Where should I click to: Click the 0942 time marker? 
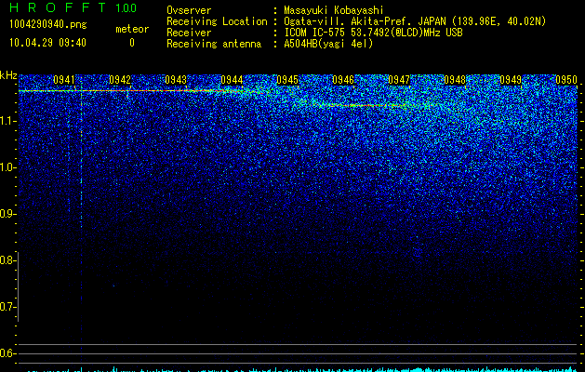point(120,79)
